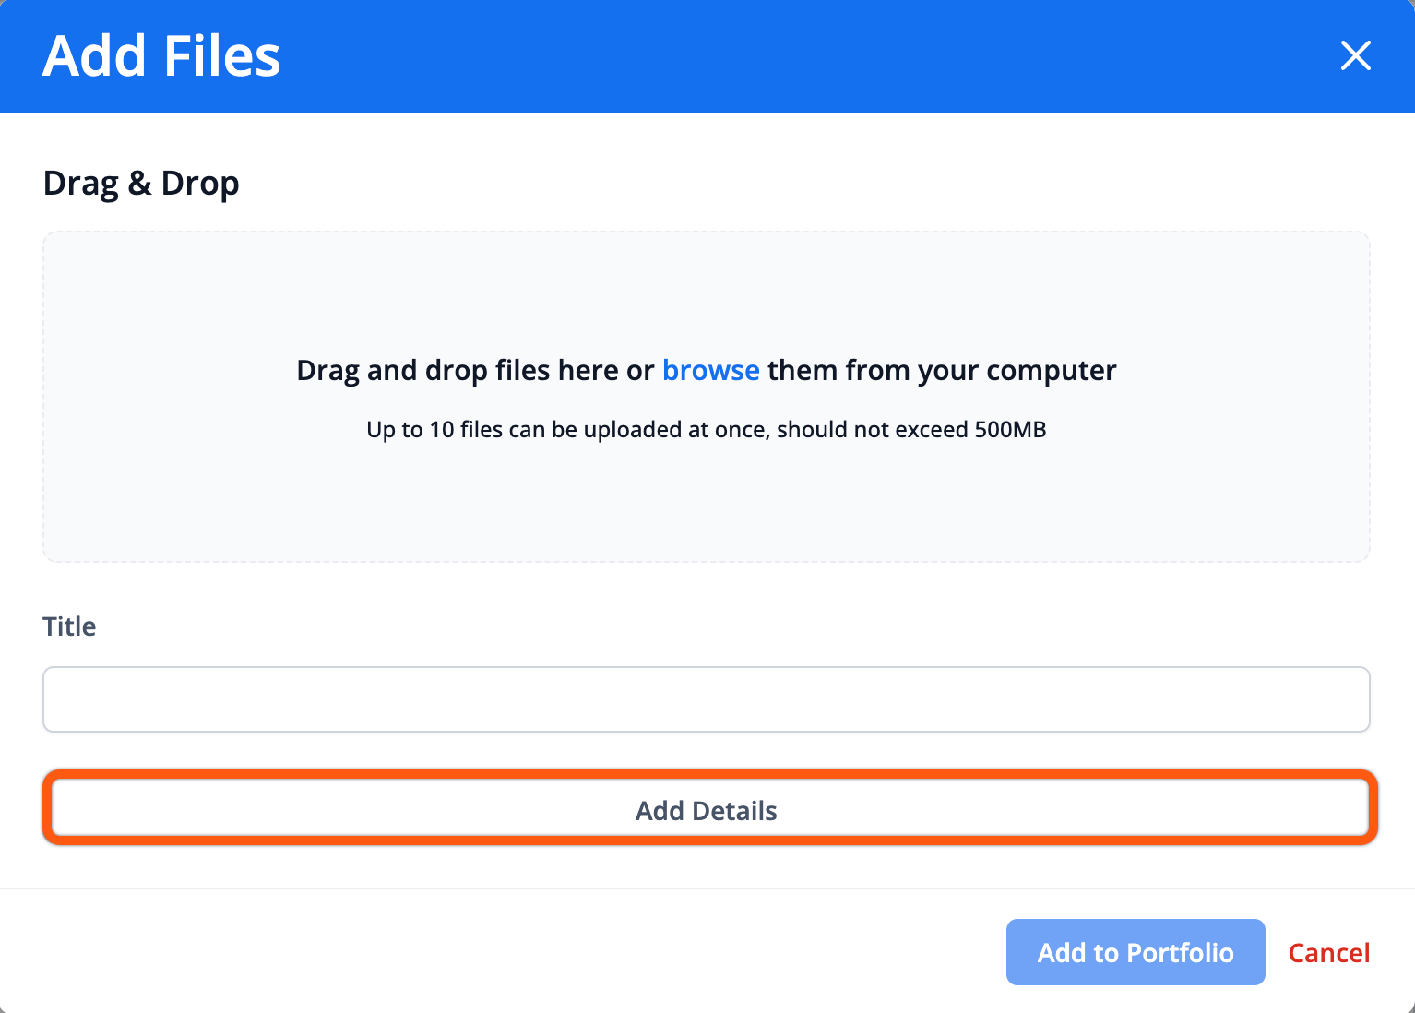Click the empty footer area left of buttons
Viewport: 1415px width, 1013px height.
[461, 952]
